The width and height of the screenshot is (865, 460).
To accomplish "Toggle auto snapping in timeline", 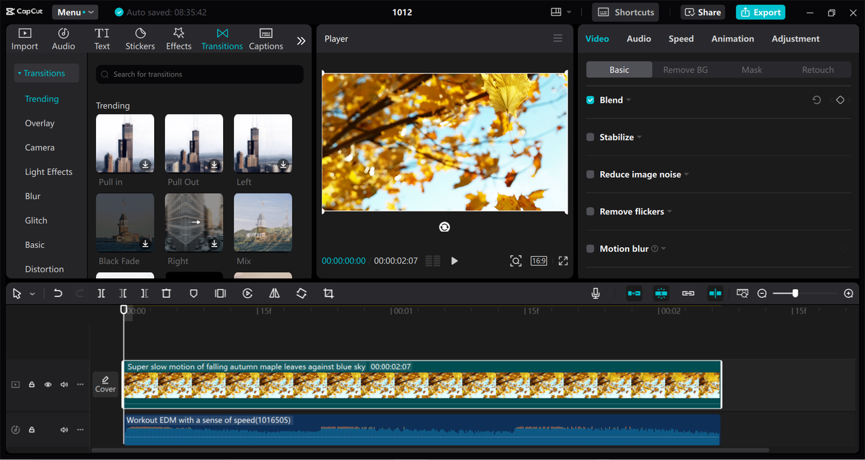I will (x=661, y=293).
